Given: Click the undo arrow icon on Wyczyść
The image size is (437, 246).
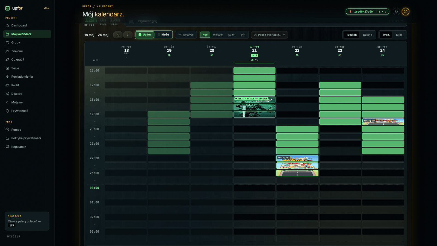Looking at the screenshot, I should [180, 35].
